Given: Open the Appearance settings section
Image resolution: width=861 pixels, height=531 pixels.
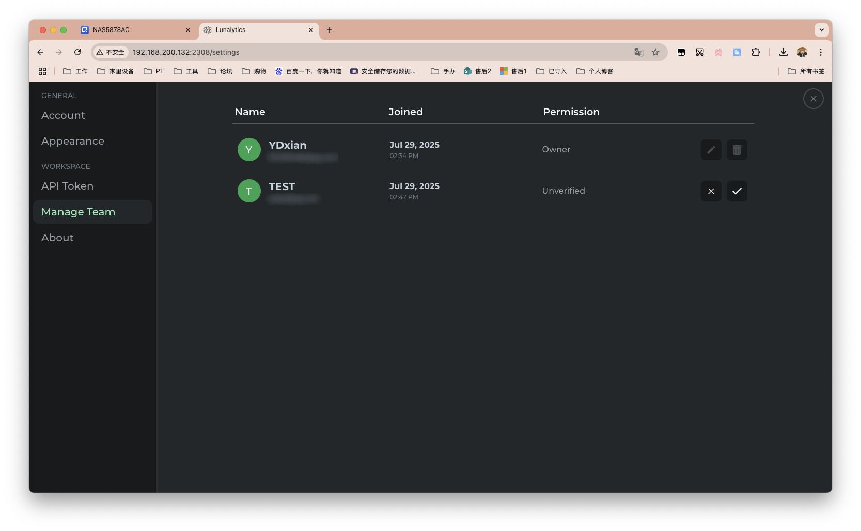Looking at the screenshot, I should [73, 141].
